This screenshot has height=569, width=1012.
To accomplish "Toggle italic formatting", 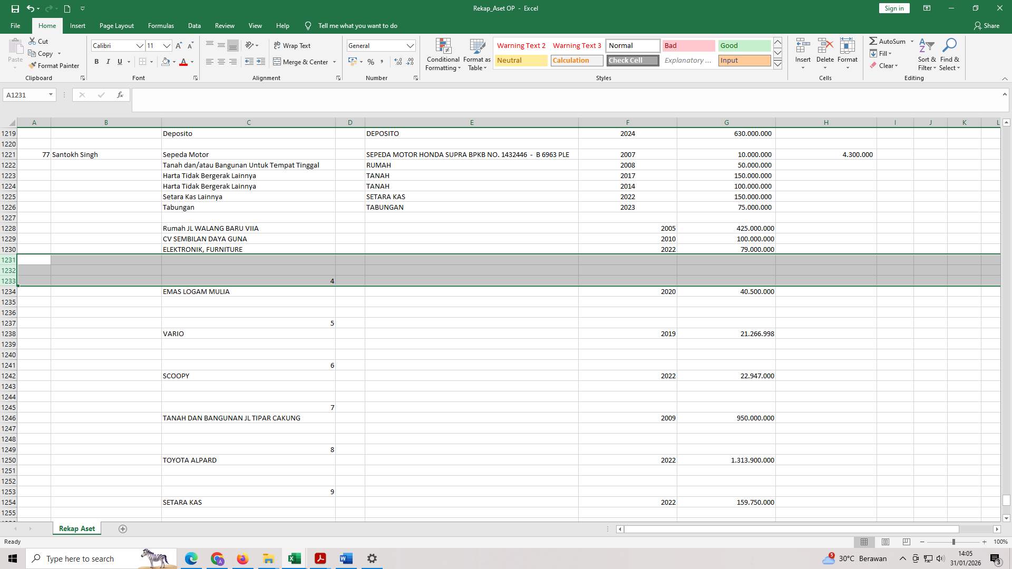I will pos(108,62).
